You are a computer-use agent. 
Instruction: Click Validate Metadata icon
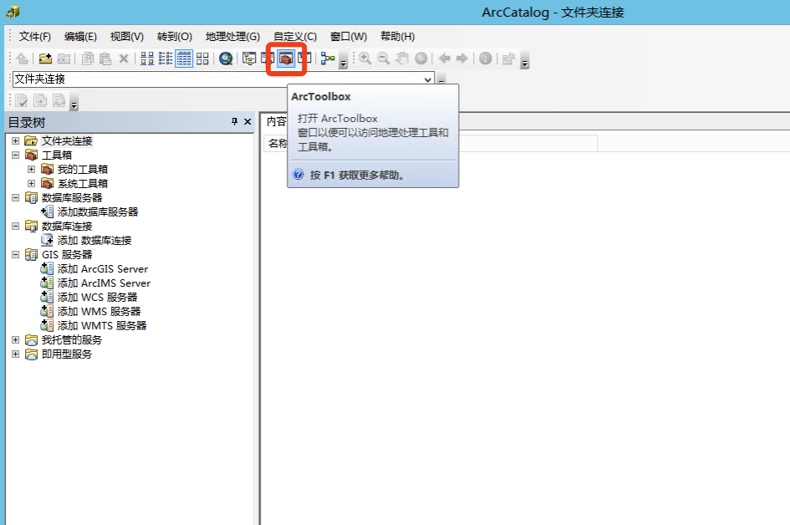[22, 100]
